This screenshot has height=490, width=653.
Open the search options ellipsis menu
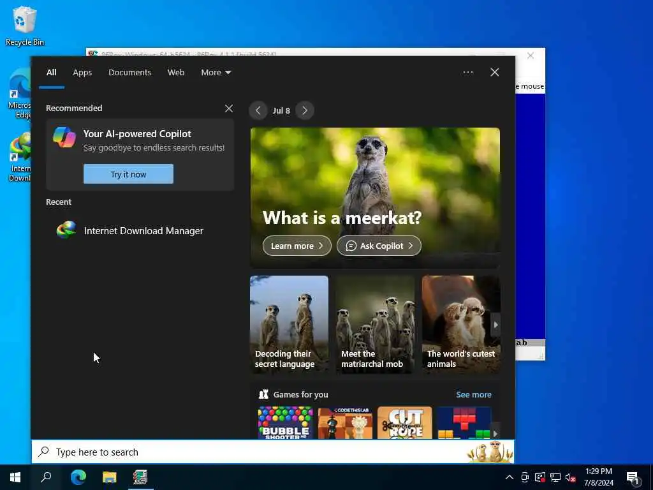click(467, 73)
